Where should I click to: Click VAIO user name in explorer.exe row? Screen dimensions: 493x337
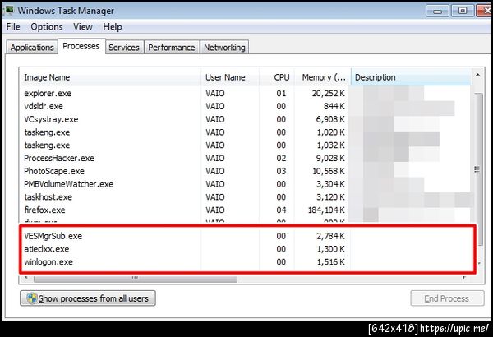tap(215, 94)
